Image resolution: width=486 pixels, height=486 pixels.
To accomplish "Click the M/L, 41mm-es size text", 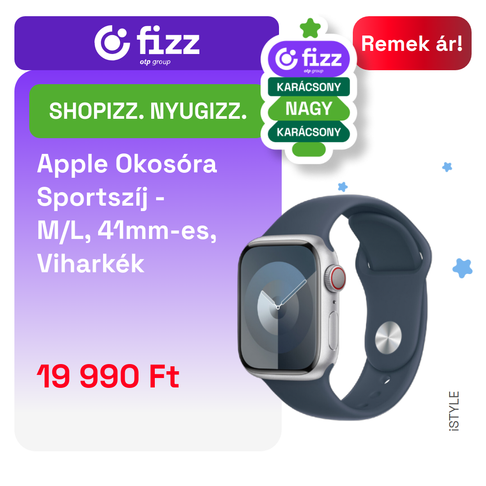I will click(127, 230).
